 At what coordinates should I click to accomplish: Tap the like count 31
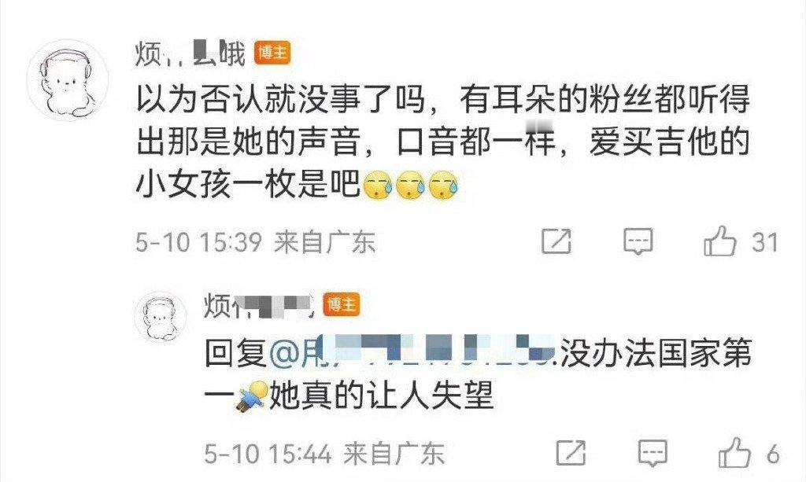765,241
